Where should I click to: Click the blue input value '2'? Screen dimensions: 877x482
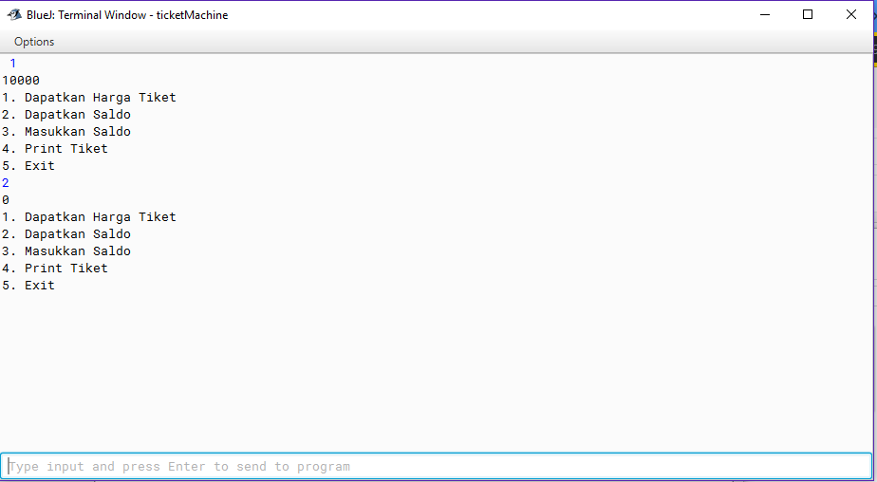tap(6, 183)
